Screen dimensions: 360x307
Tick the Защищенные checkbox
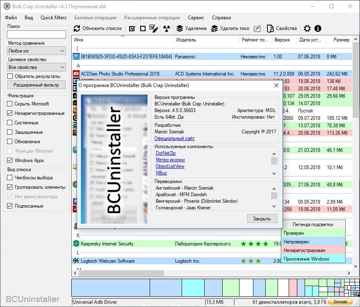tap(10, 132)
